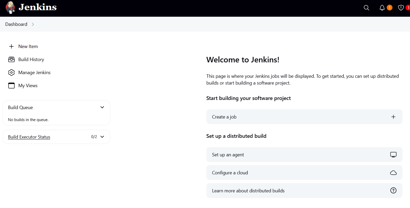This screenshot has height=208, width=410.
Task: Click the Welcome to Jenkins! heading
Action: tap(243, 60)
